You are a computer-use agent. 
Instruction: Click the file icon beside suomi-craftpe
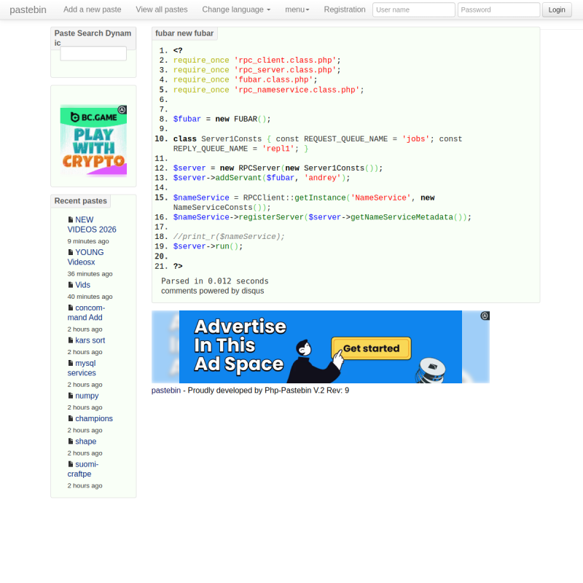[x=71, y=464]
